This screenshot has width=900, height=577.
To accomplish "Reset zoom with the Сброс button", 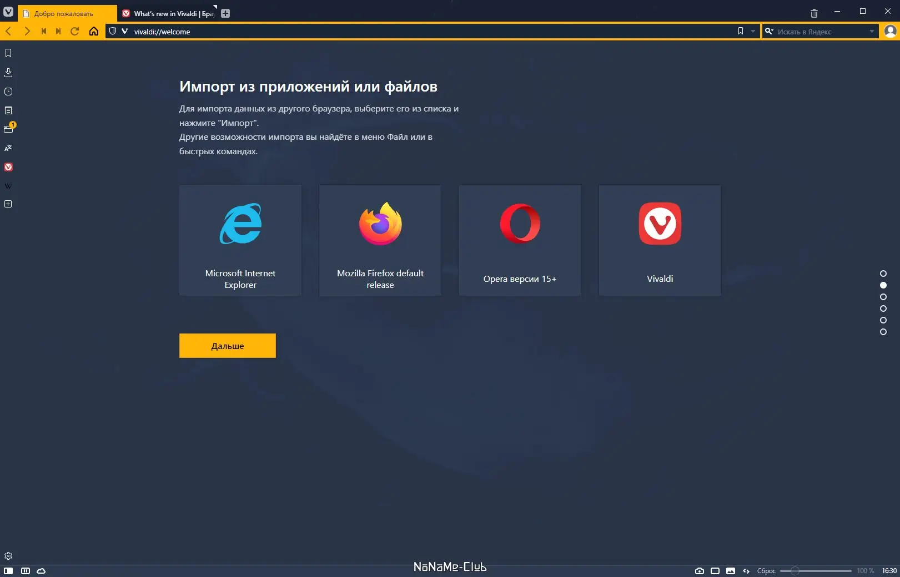I will (x=766, y=571).
